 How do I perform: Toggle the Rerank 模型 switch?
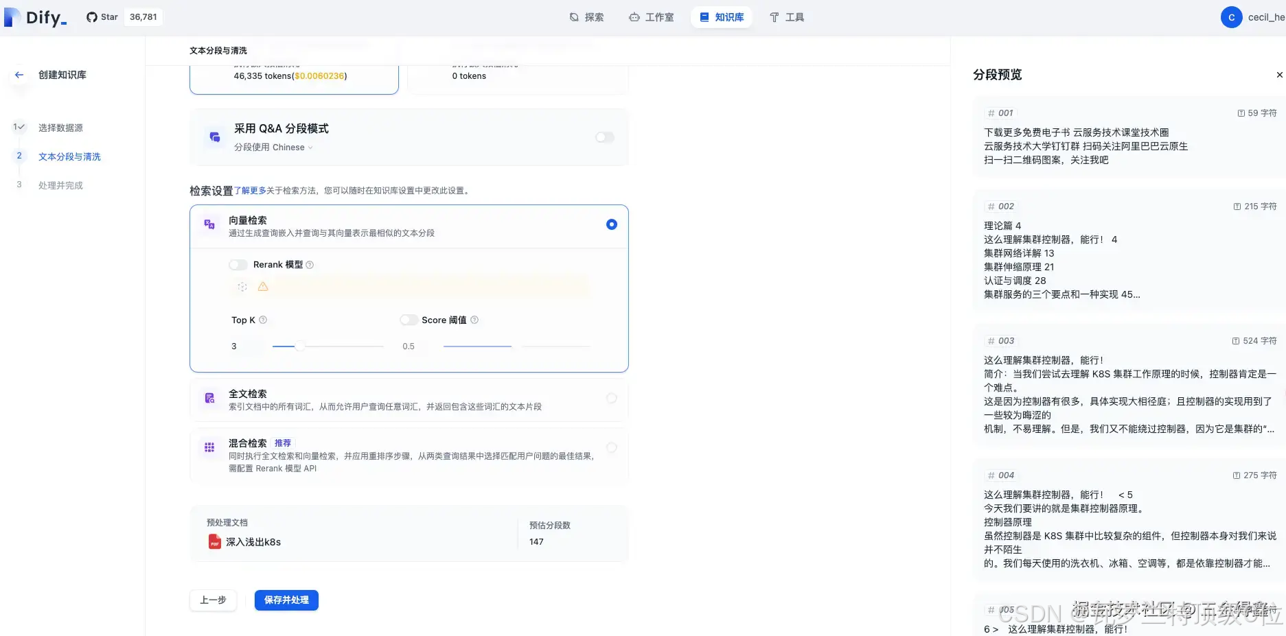(238, 265)
